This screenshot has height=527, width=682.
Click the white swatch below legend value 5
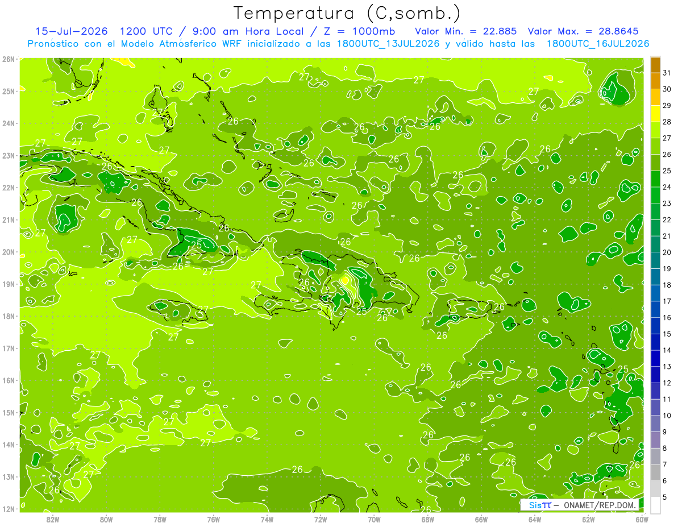click(x=655, y=505)
